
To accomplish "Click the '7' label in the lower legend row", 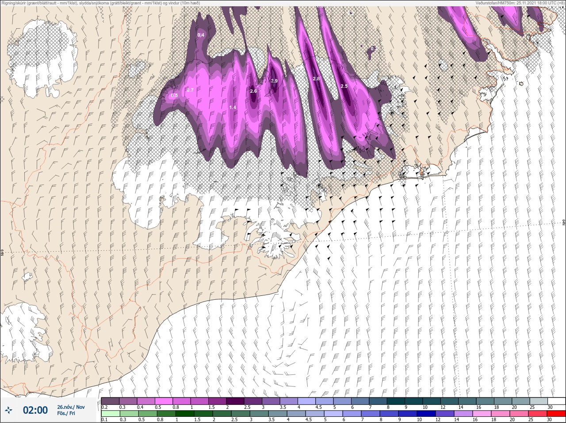I will pos(362,420).
